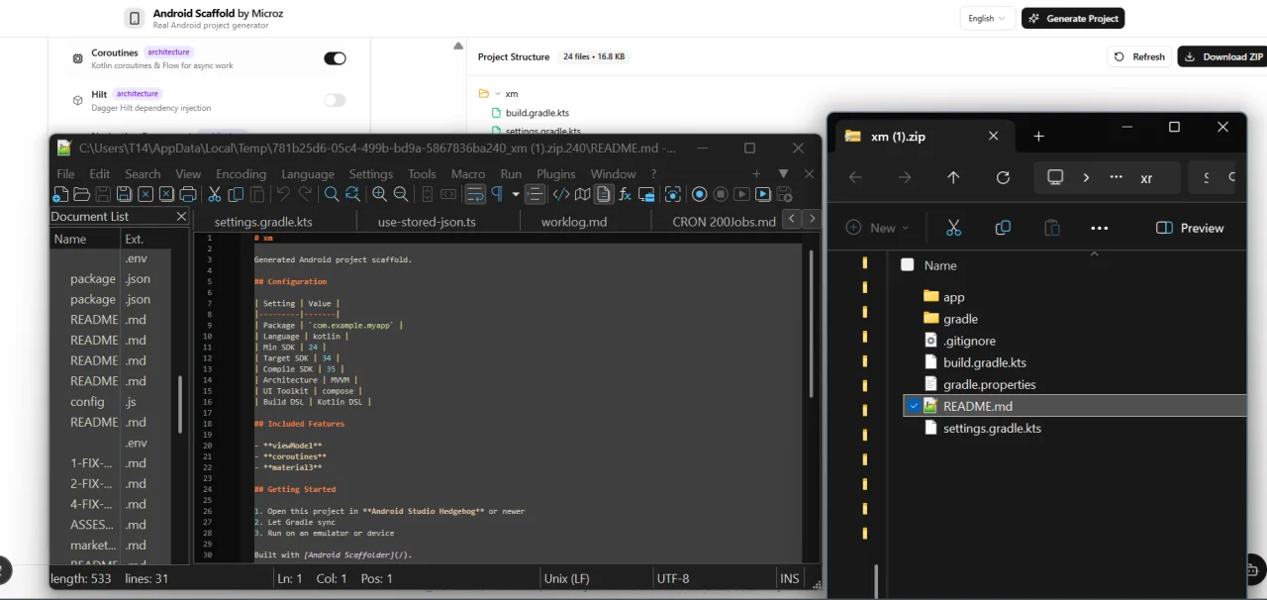Toggle Word Wrap icon in Notepad++ toolbar
Image resolution: width=1267 pixels, height=600 pixels.
coord(475,194)
